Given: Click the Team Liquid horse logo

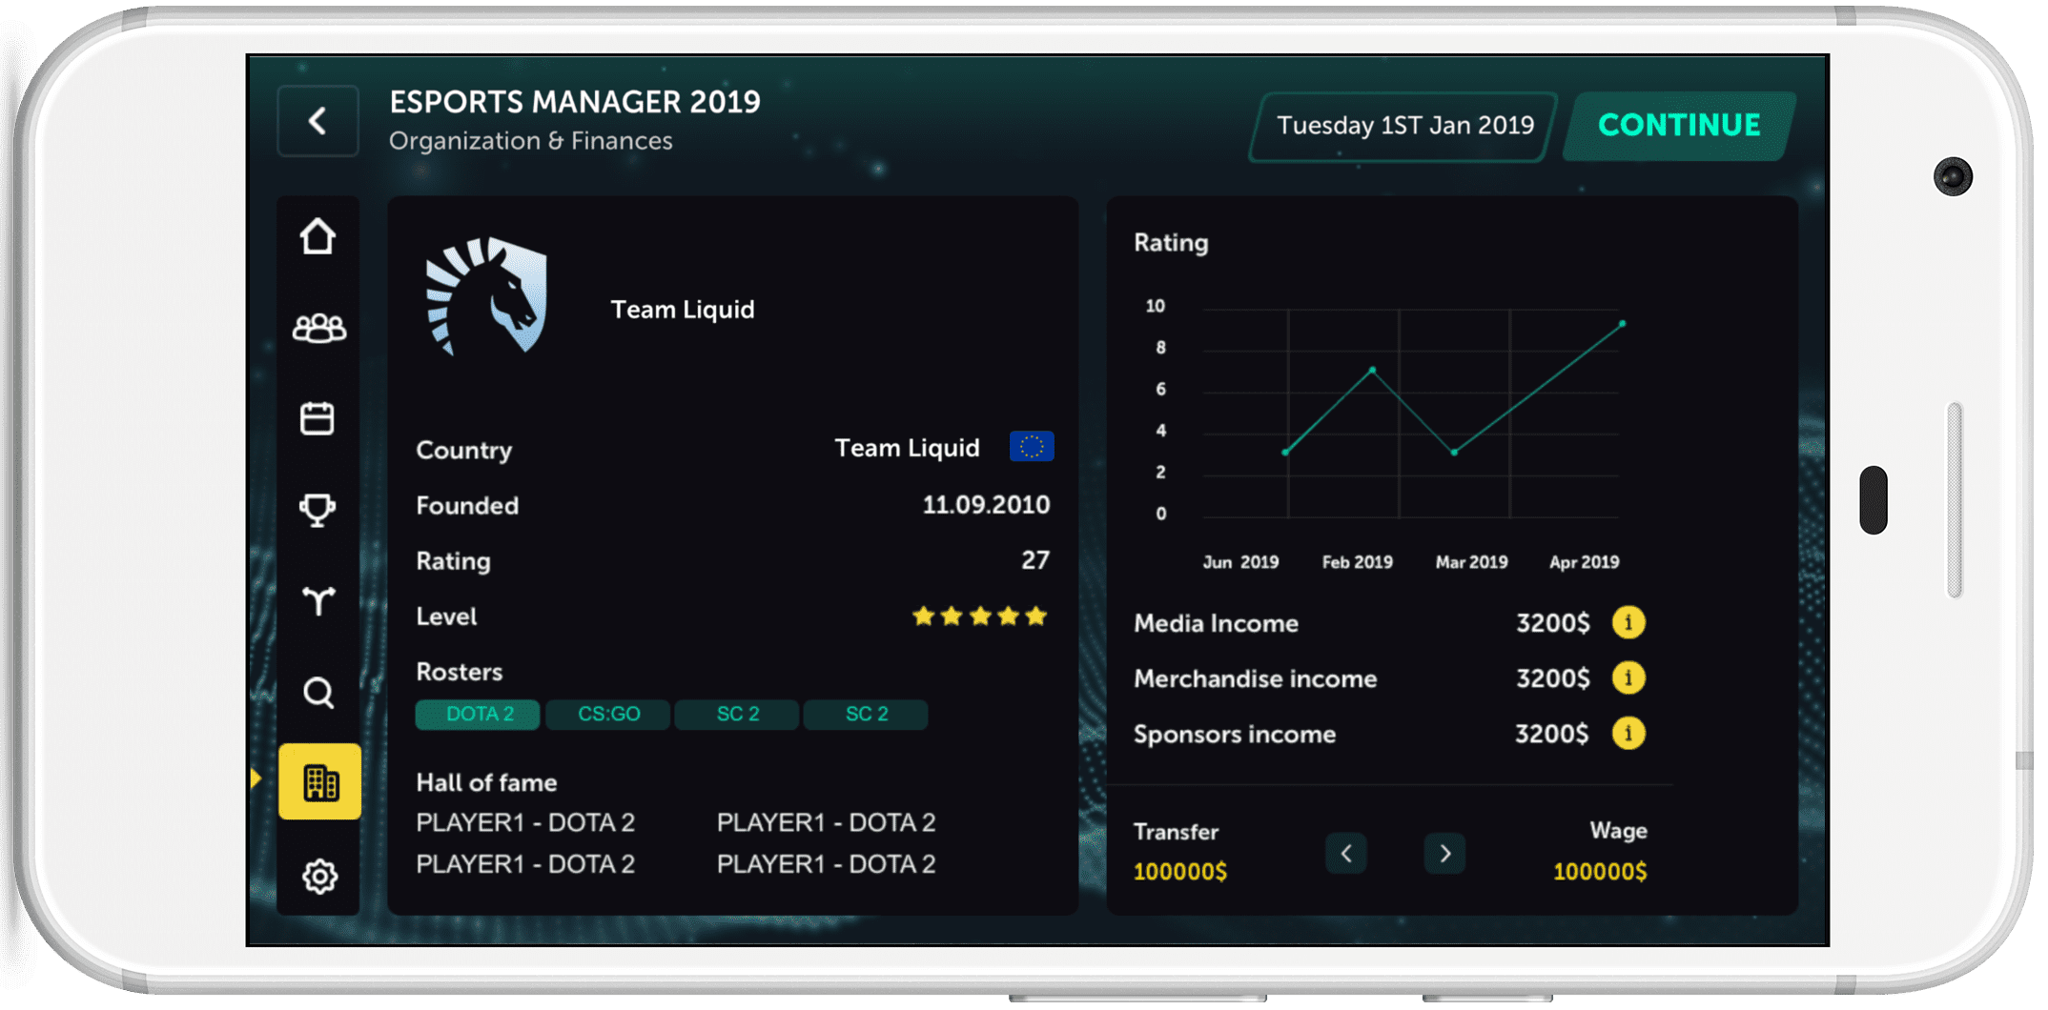Looking at the screenshot, I should pyautogui.click(x=486, y=297).
